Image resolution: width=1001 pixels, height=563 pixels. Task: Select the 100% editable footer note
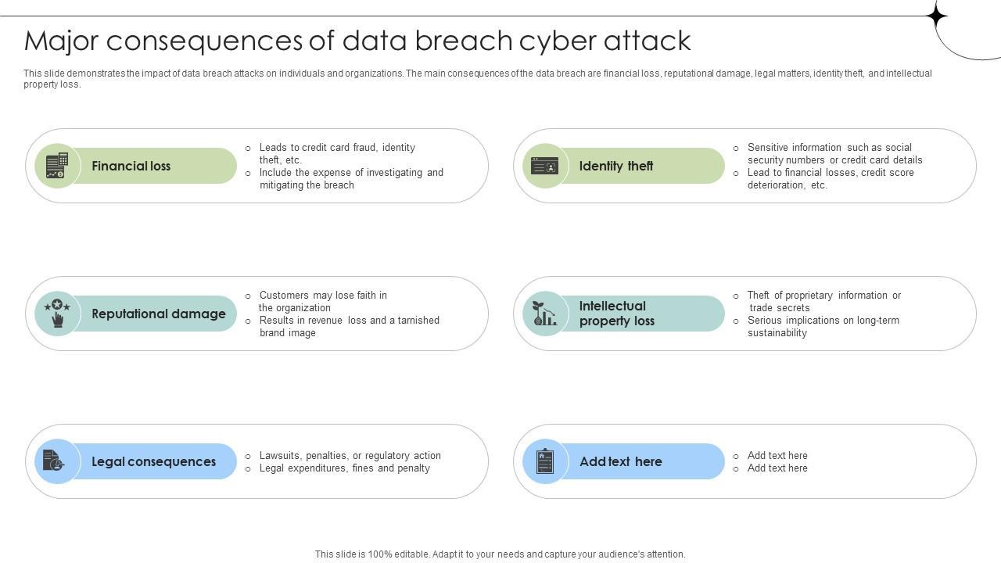pyautogui.click(x=500, y=554)
